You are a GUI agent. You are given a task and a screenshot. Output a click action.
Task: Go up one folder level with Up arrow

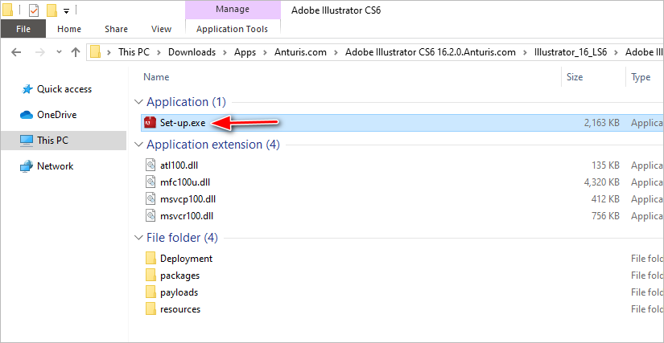click(x=76, y=52)
